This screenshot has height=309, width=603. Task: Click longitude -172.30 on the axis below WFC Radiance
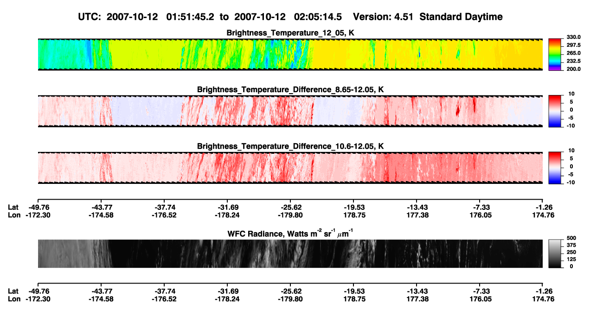click(x=37, y=299)
